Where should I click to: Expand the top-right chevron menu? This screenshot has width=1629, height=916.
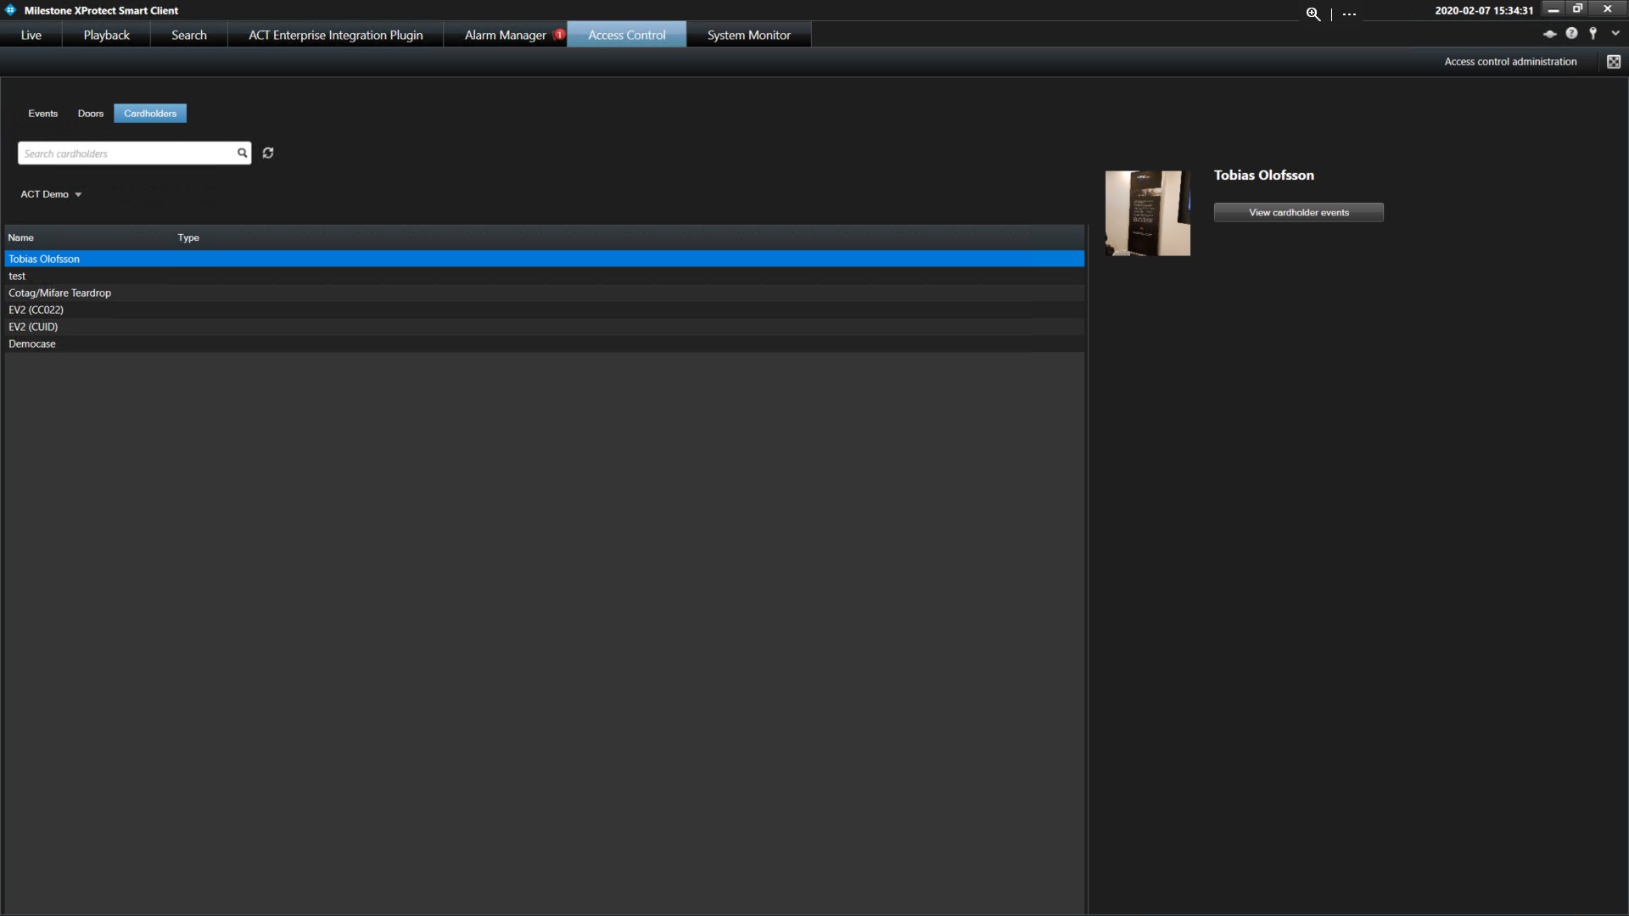tap(1615, 33)
